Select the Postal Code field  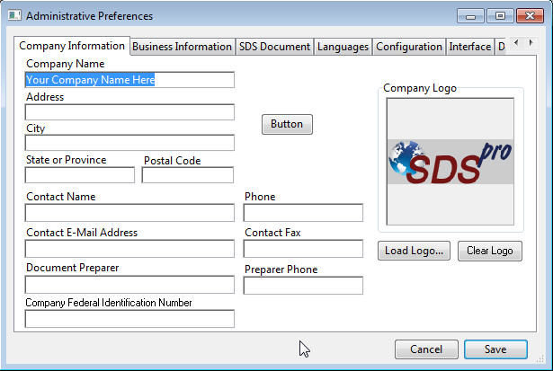(187, 175)
